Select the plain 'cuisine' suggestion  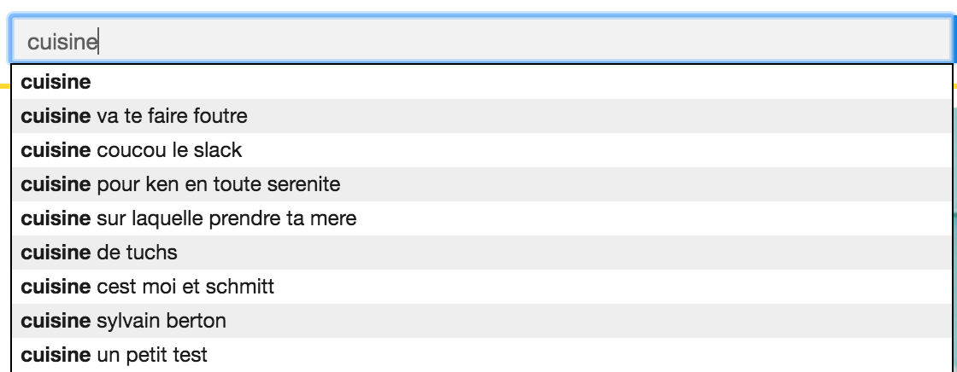[x=56, y=83]
